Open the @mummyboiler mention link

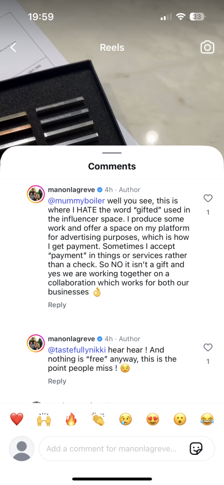[x=76, y=201]
